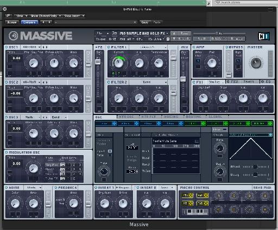Screen dimensions: 278x230
Task: Click the AT macro source handle
Action: pos(191,203)
